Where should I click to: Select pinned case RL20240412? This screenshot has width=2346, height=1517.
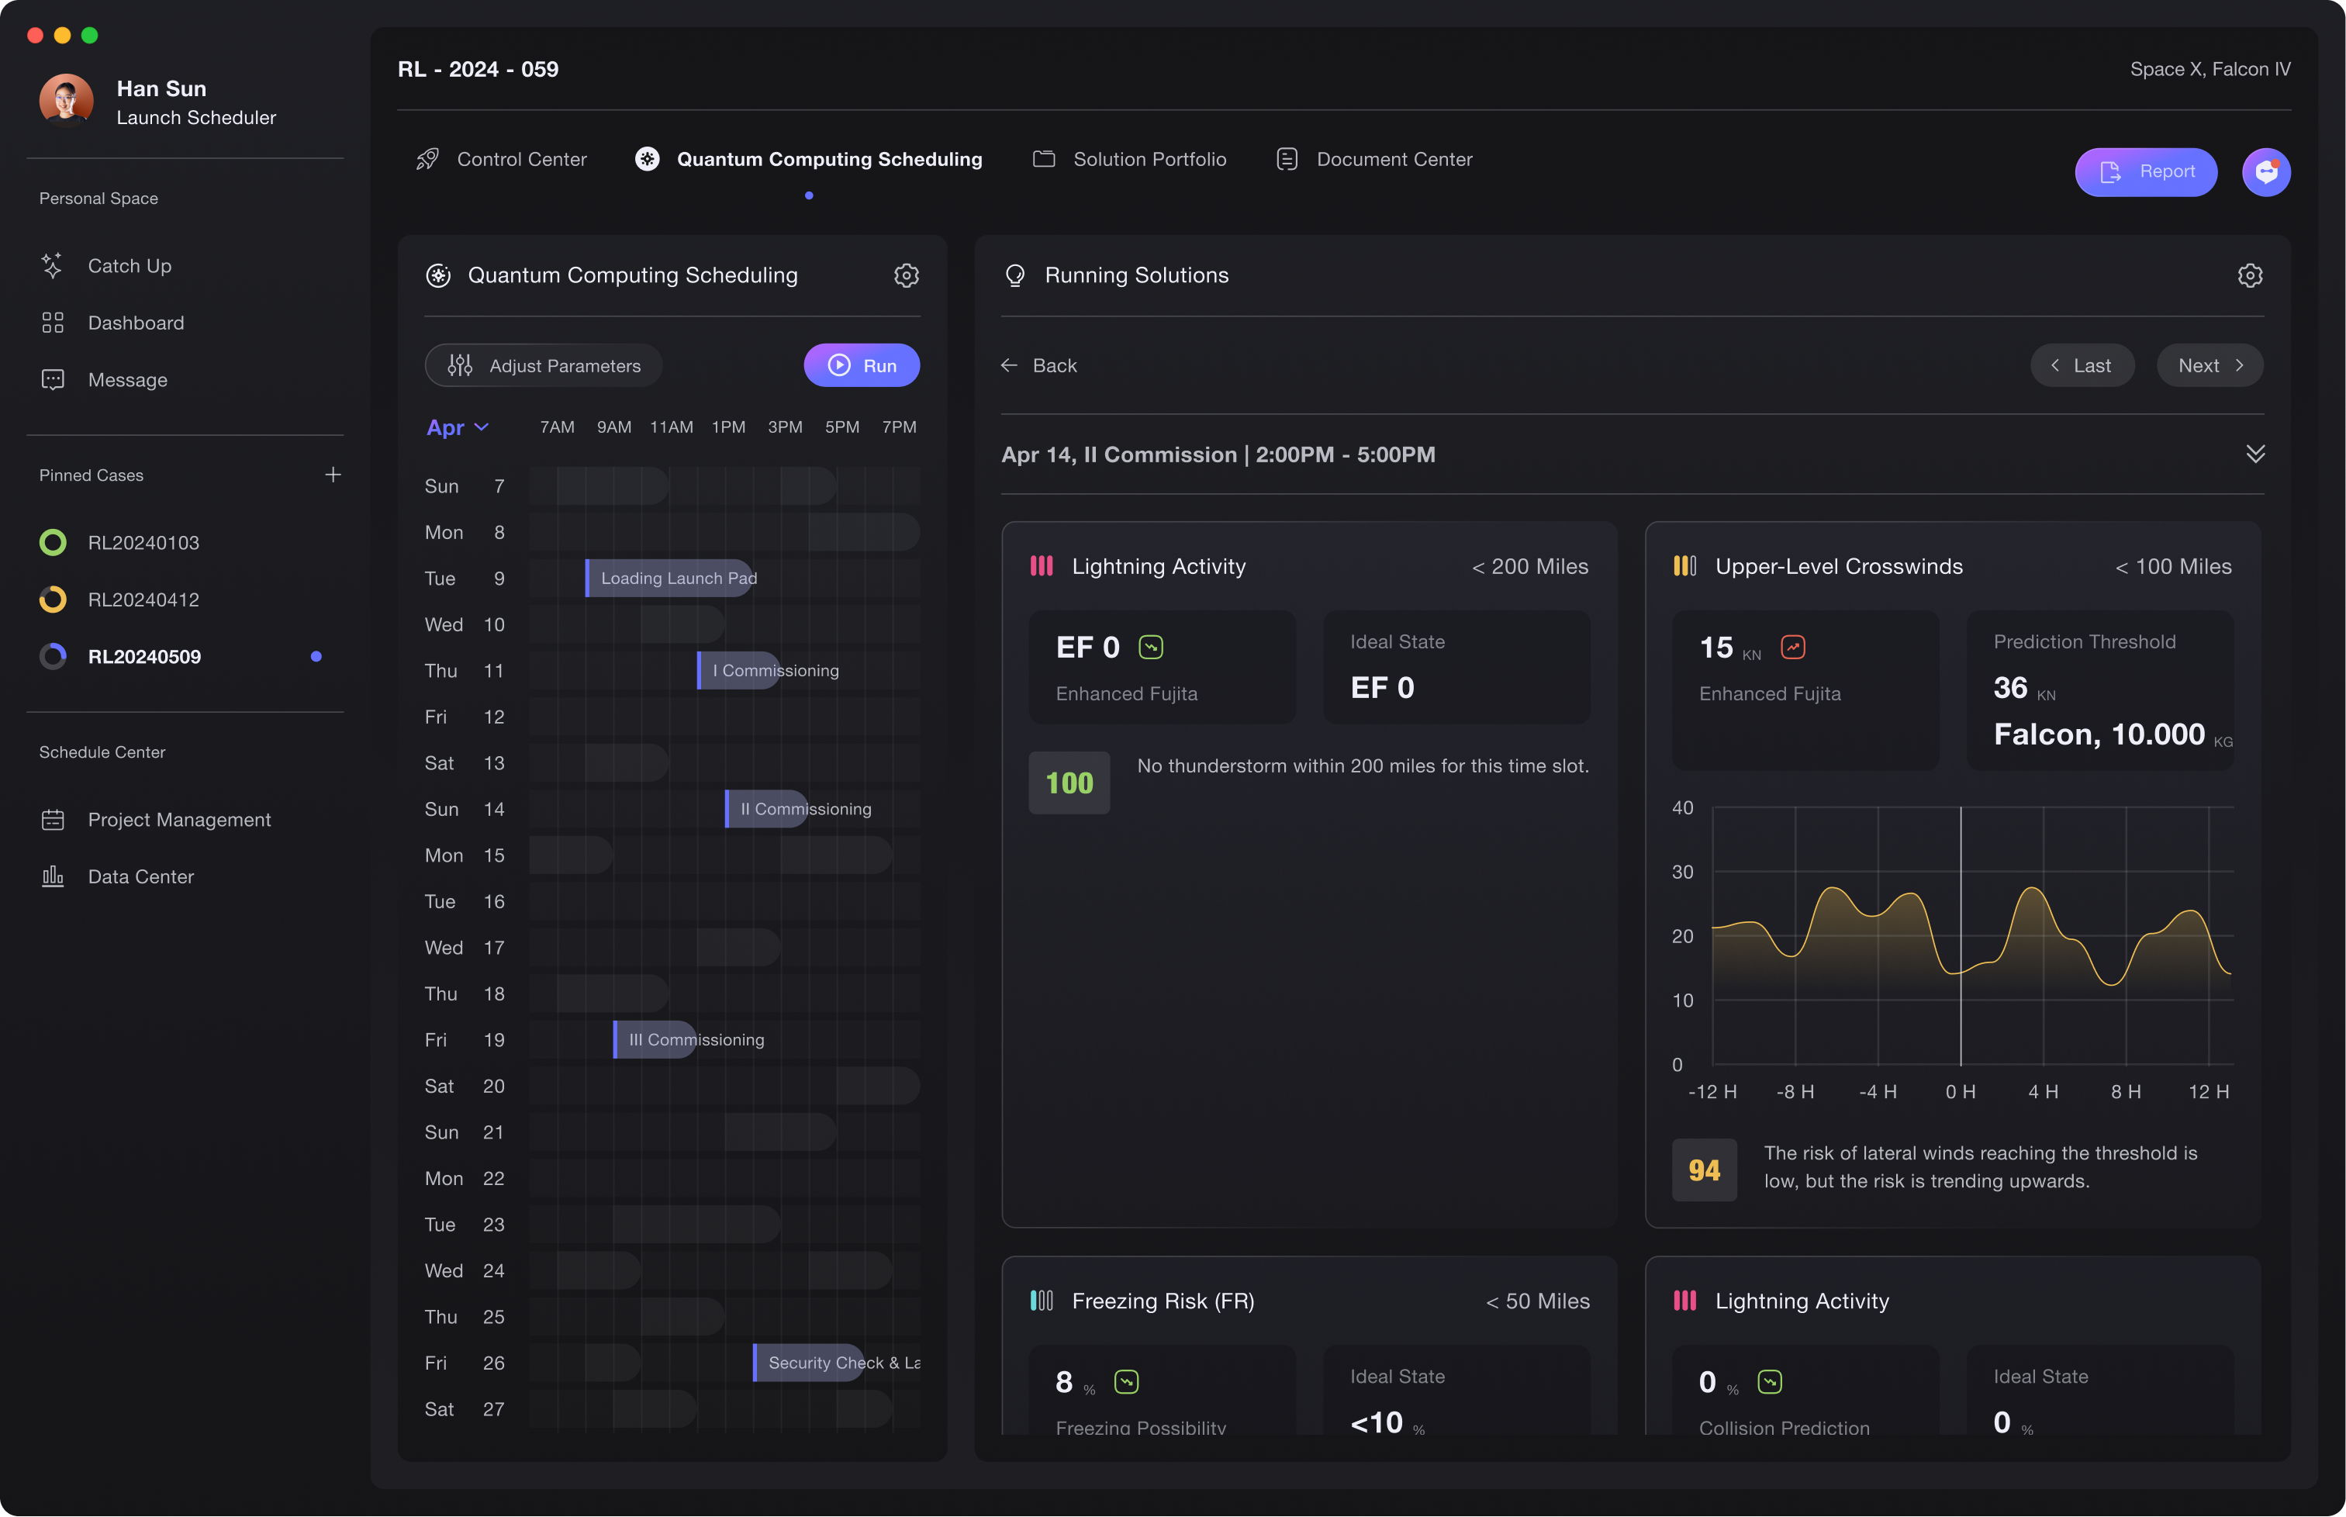(143, 600)
